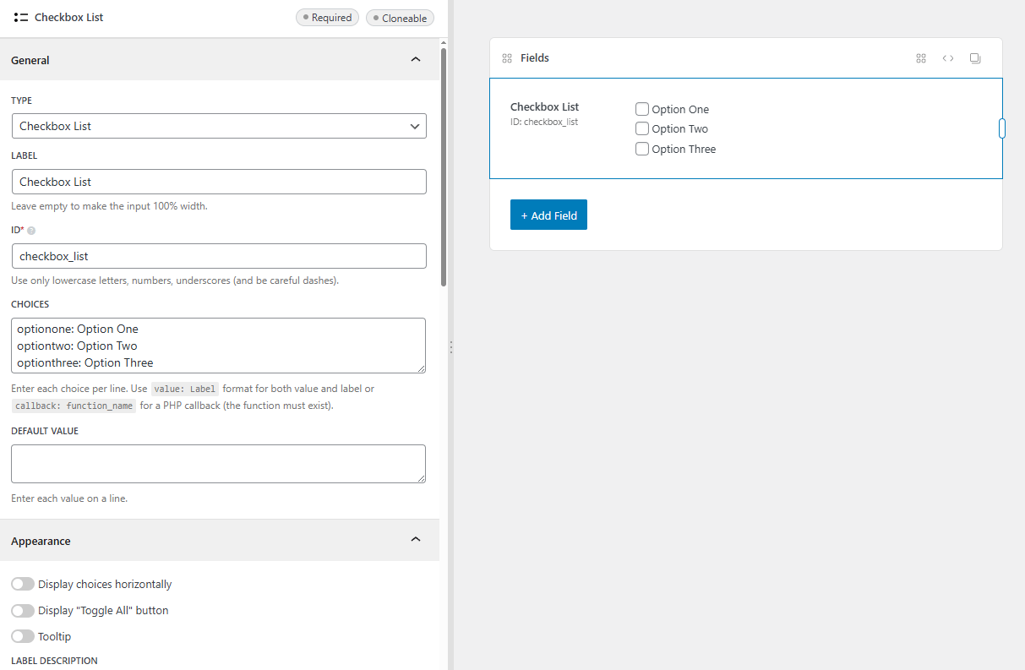This screenshot has width=1025, height=670.
Task: Click the grip dots on the panel divider
Action: 451,346
